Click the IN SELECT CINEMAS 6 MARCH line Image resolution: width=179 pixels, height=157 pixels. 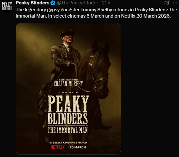(x=68, y=143)
